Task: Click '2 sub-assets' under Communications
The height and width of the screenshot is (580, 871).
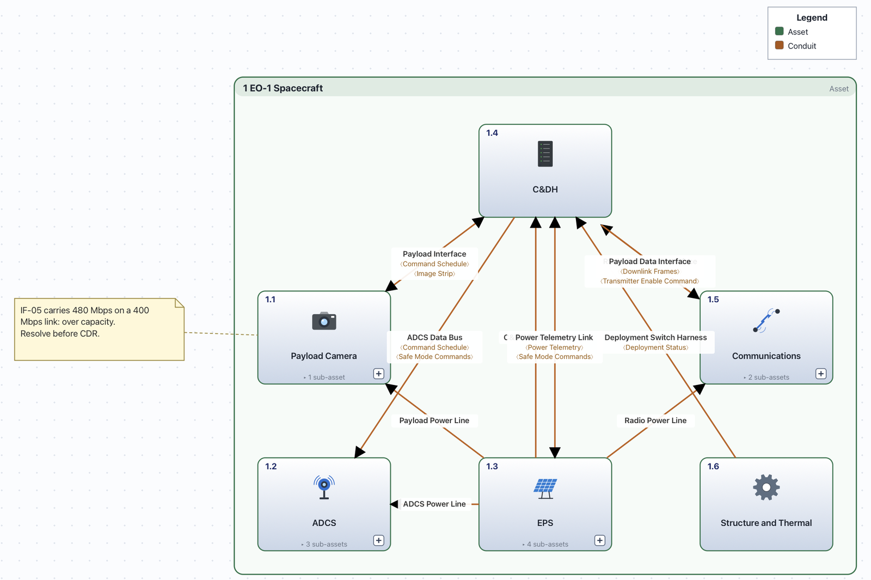Action: click(769, 377)
